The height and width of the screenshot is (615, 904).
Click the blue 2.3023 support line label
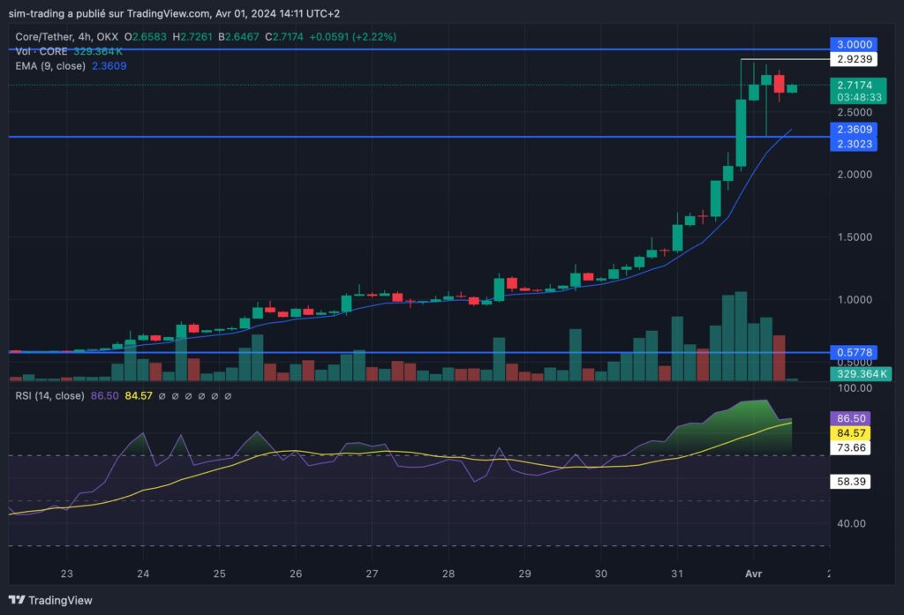(854, 144)
